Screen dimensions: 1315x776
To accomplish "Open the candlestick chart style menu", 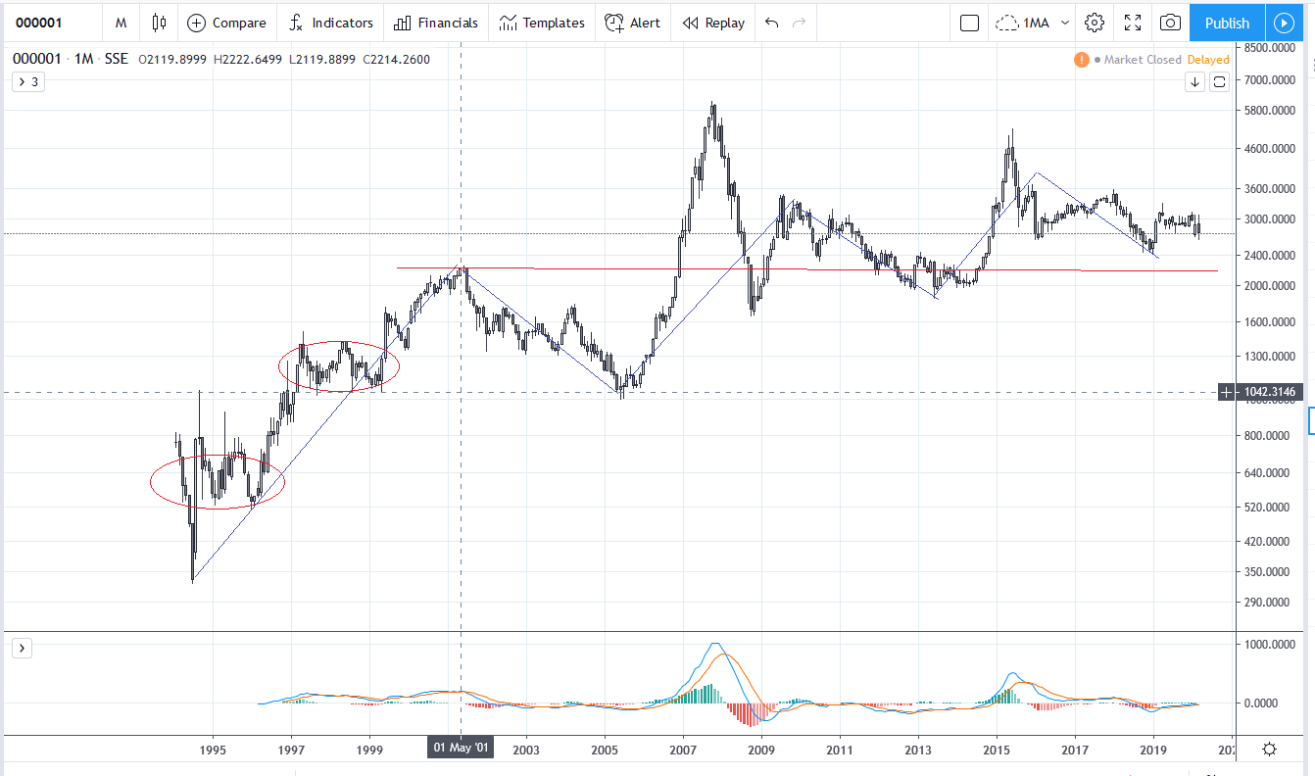I will [159, 23].
